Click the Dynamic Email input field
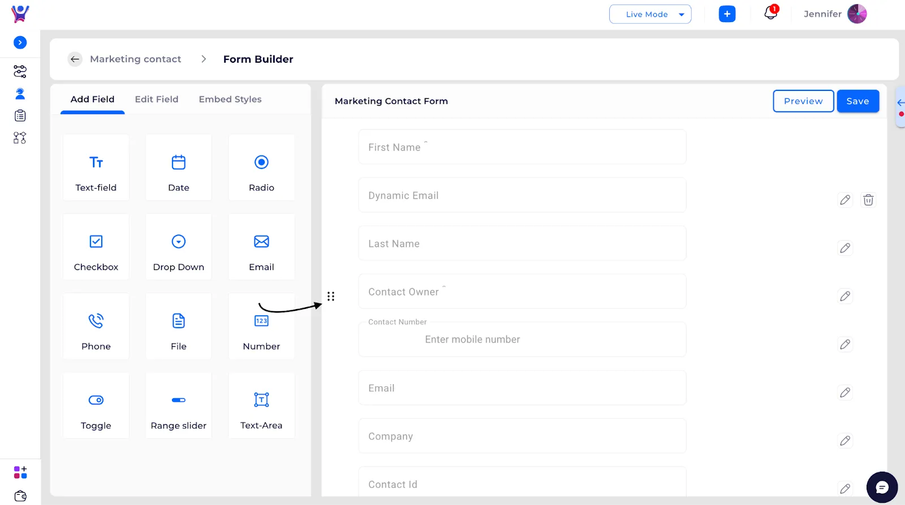The height and width of the screenshot is (505, 905). point(522,195)
